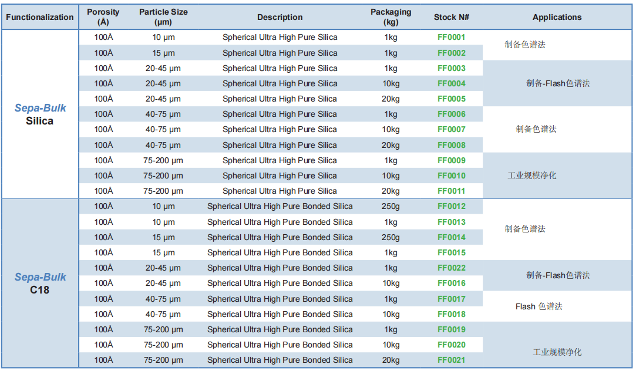Select the Stock N# column header

(x=451, y=17)
